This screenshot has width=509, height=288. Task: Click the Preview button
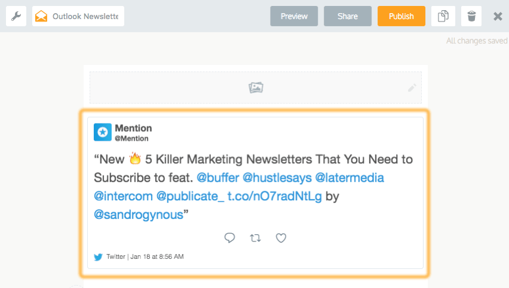coord(294,16)
